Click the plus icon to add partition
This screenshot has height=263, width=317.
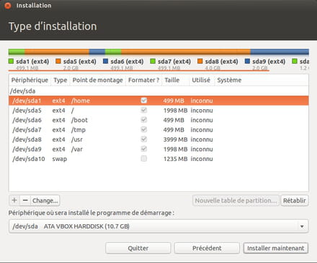[14, 200]
